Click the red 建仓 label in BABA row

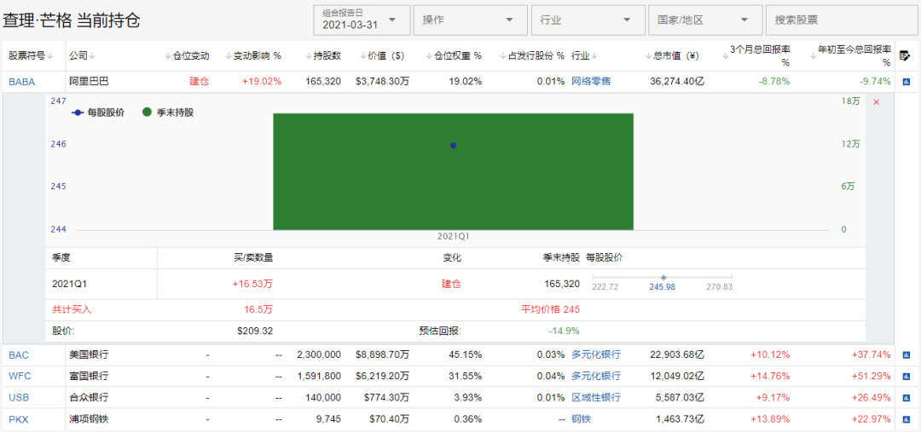point(199,81)
